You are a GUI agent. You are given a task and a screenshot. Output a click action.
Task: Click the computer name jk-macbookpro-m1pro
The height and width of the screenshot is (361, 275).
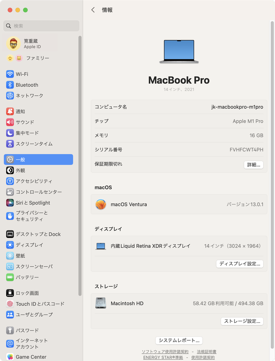tap(237, 107)
